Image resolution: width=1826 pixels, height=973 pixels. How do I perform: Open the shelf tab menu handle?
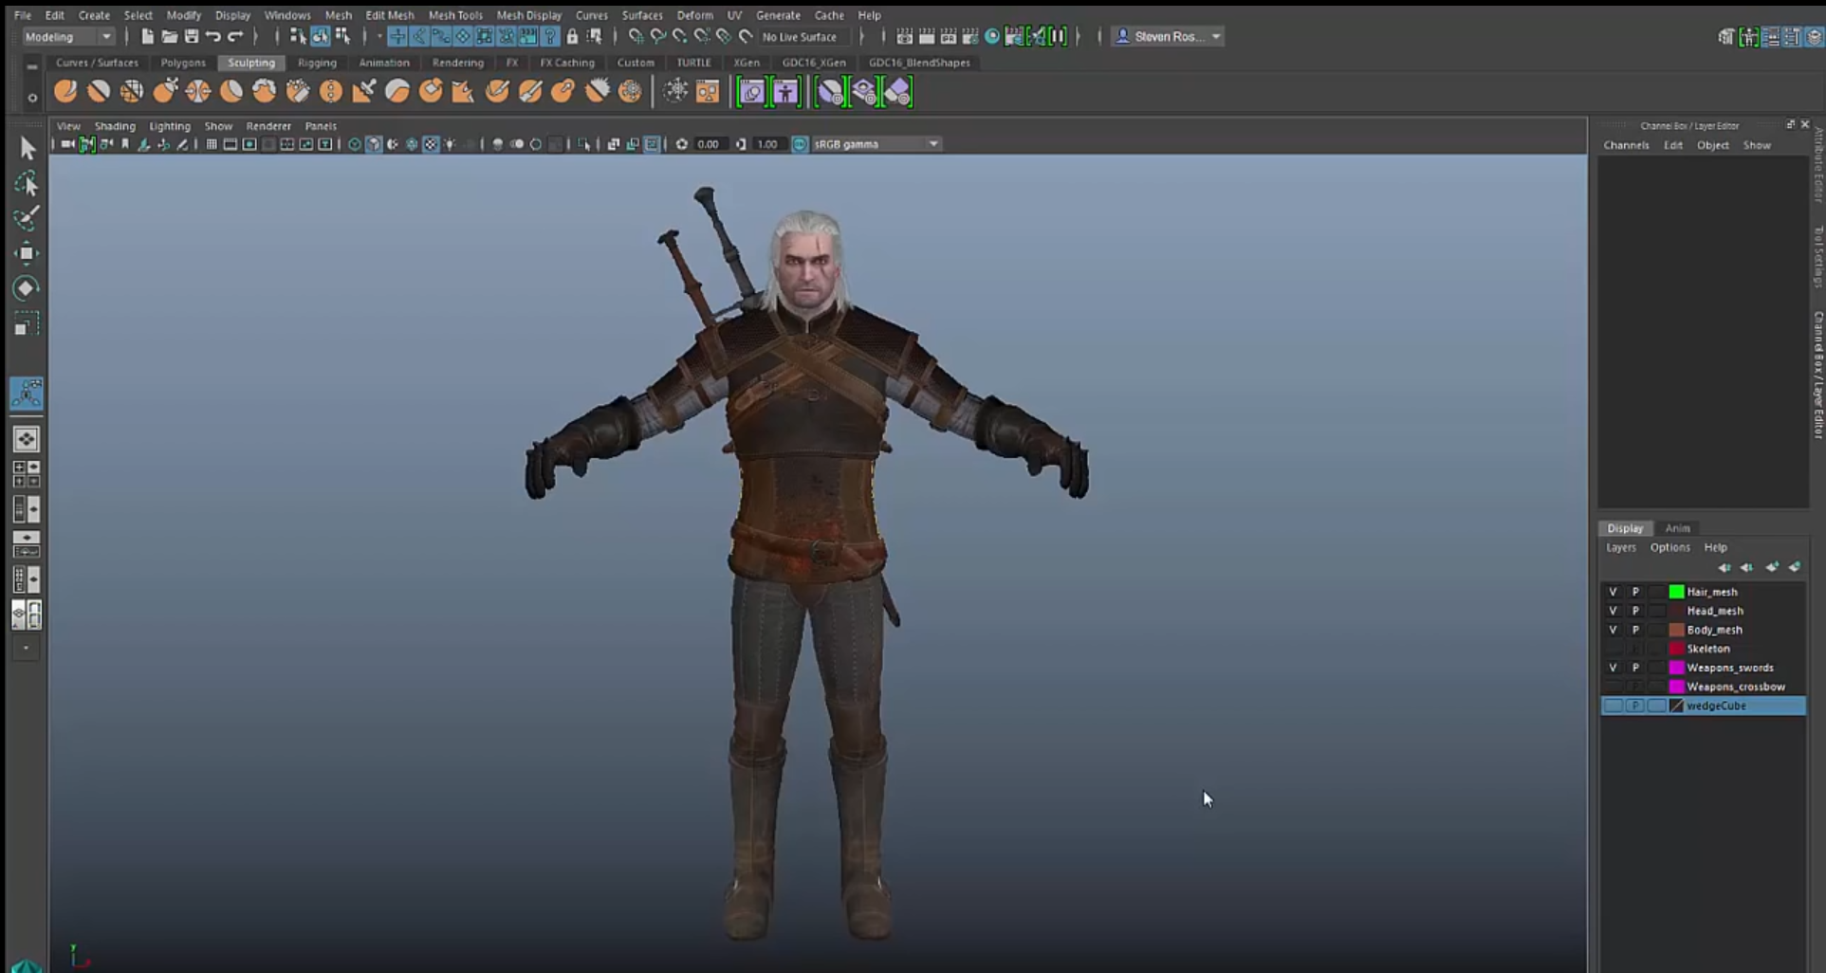click(x=32, y=66)
